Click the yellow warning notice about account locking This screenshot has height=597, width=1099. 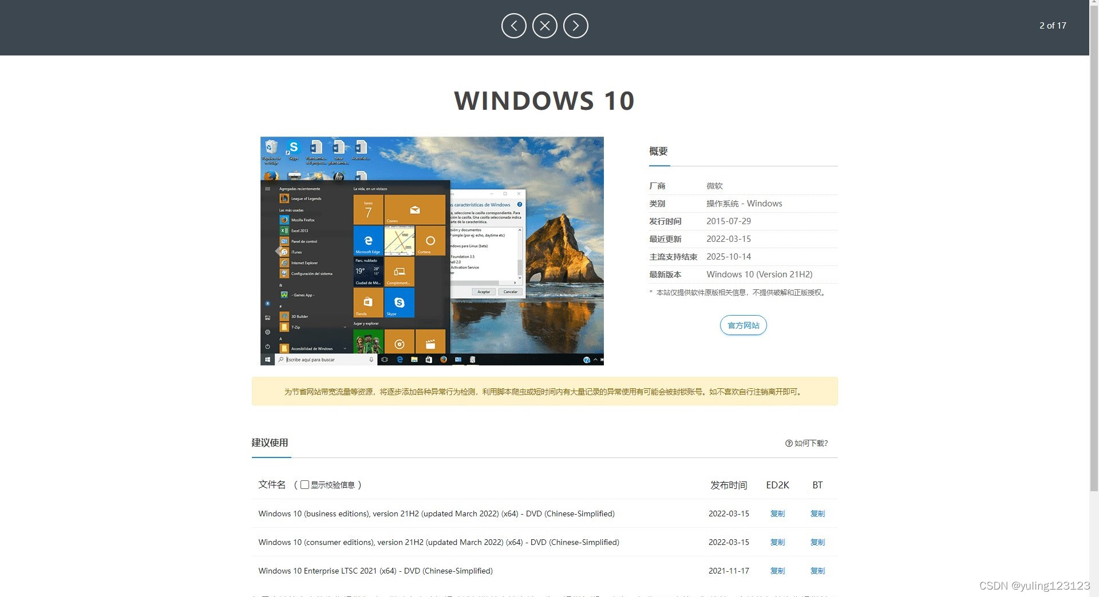pyautogui.click(x=544, y=391)
